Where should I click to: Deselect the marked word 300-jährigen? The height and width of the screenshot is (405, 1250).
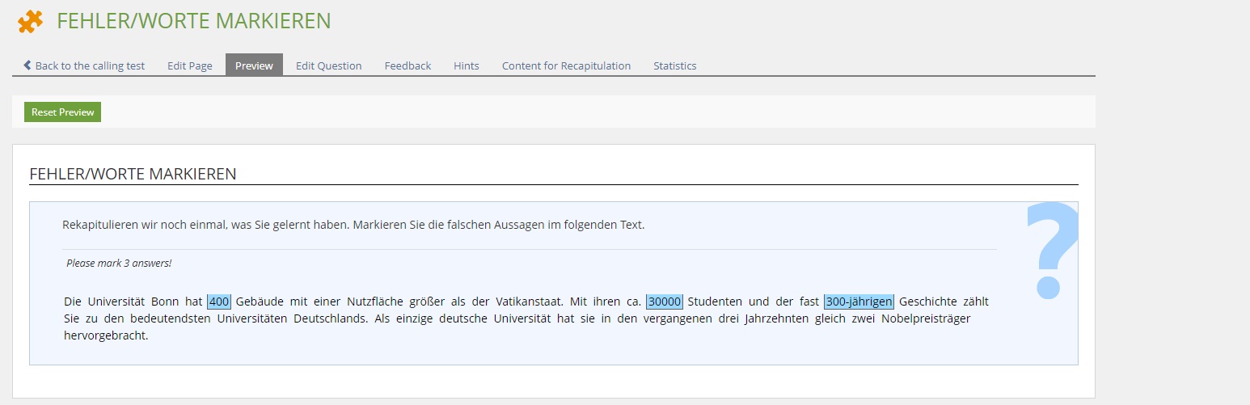tap(859, 302)
